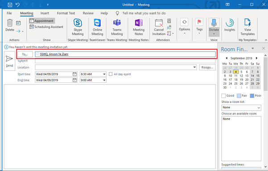This screenshot has width=268, height=171.
Task: Add a Skype Meeting
Action: (78, 27)
